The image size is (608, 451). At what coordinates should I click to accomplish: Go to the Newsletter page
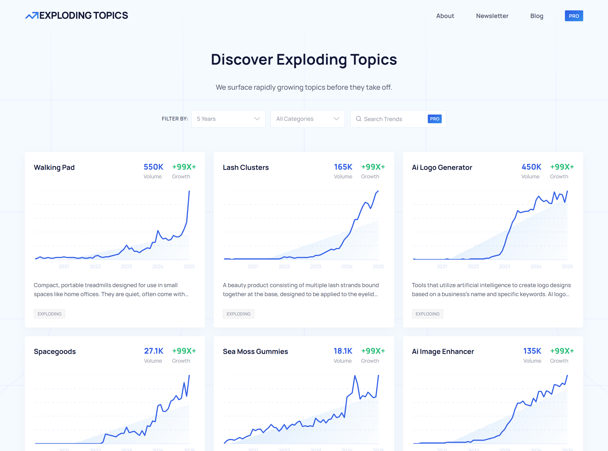(492, 16)
